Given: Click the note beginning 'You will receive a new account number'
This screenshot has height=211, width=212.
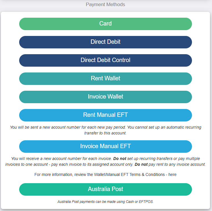Looking at the screenshot, I should pos(105,161).
